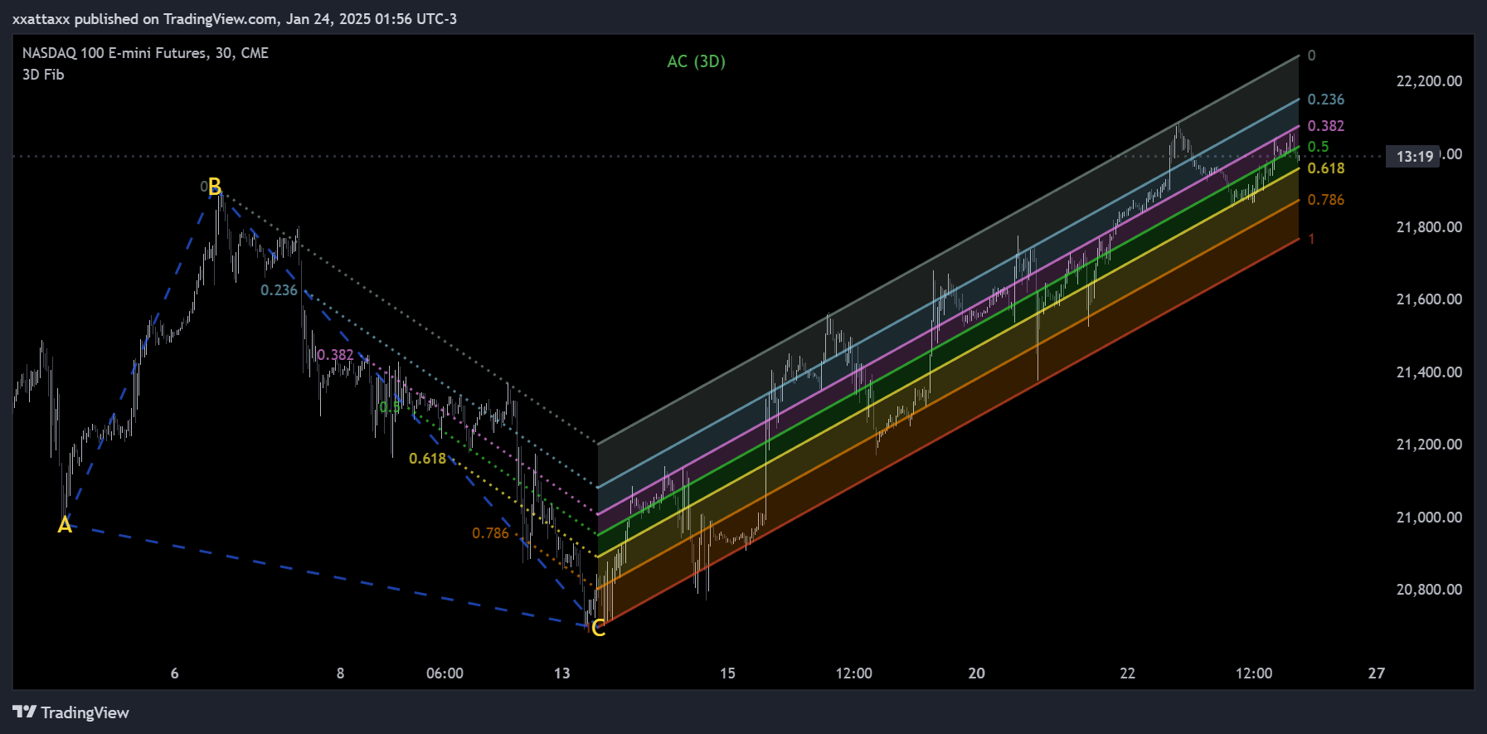Click the 22 date on time axis
This screenshot has height=734, width=1487.
(1127, 673)
